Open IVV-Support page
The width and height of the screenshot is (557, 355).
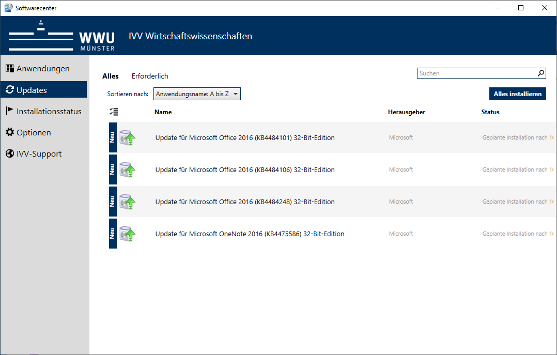pos(44,154)
